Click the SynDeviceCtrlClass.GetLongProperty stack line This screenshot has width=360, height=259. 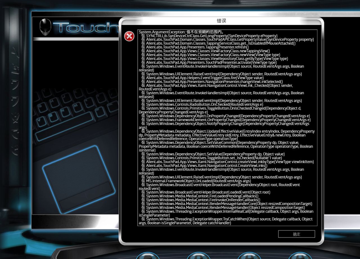pyautogui.click(x=209, y=36)
